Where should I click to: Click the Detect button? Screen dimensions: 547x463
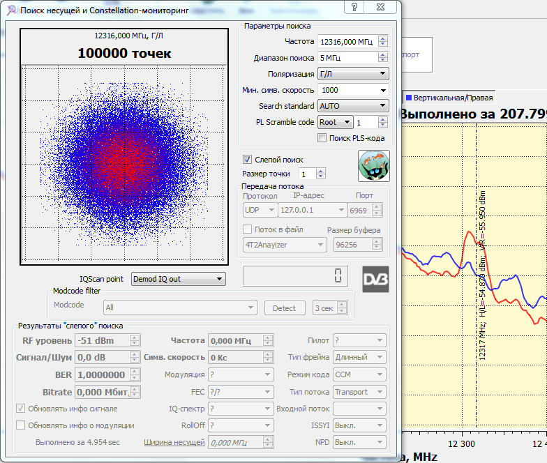(285, 308)
